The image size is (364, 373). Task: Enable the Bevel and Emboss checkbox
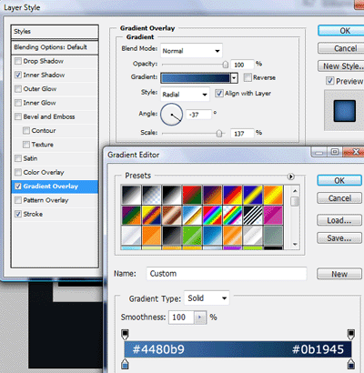click(x=18, y=116)
